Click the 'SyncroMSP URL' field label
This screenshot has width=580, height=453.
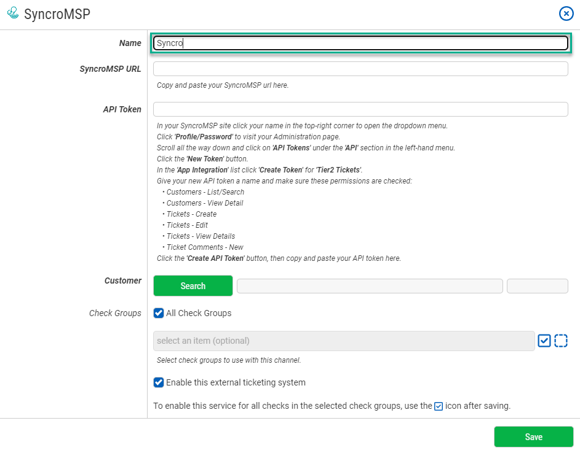click(110, 69)
